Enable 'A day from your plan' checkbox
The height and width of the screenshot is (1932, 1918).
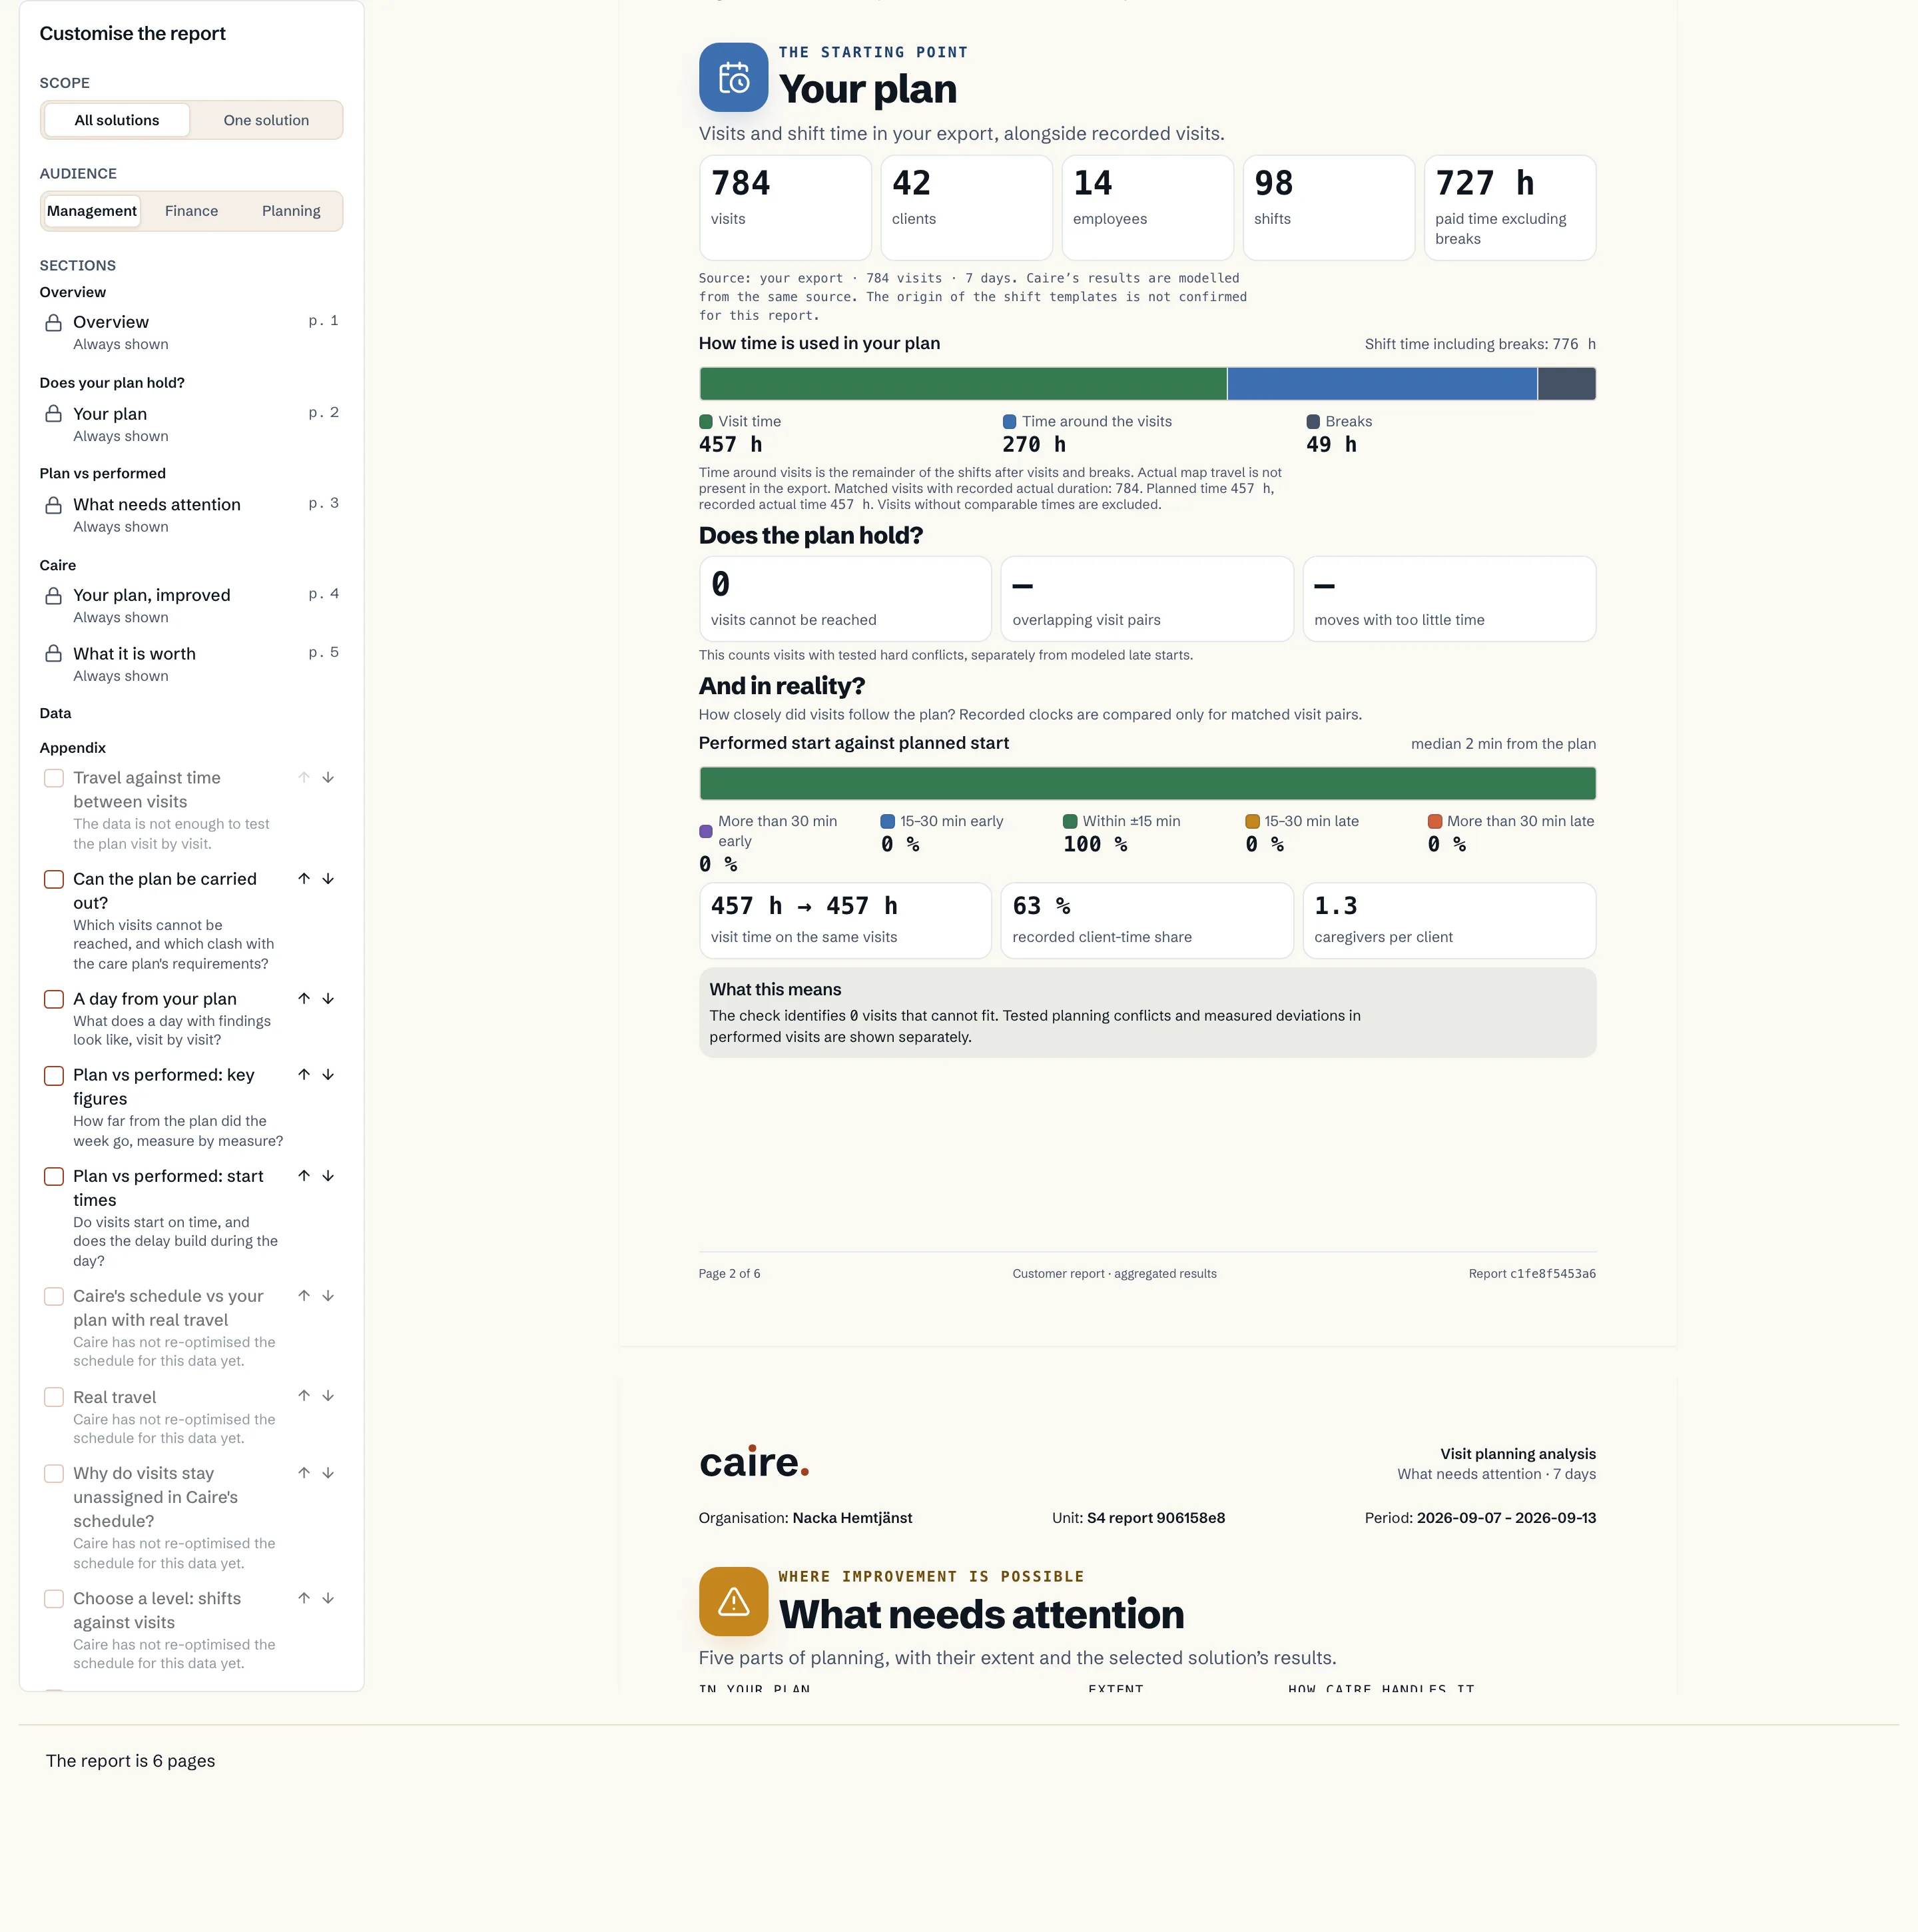tap(54, 999)
